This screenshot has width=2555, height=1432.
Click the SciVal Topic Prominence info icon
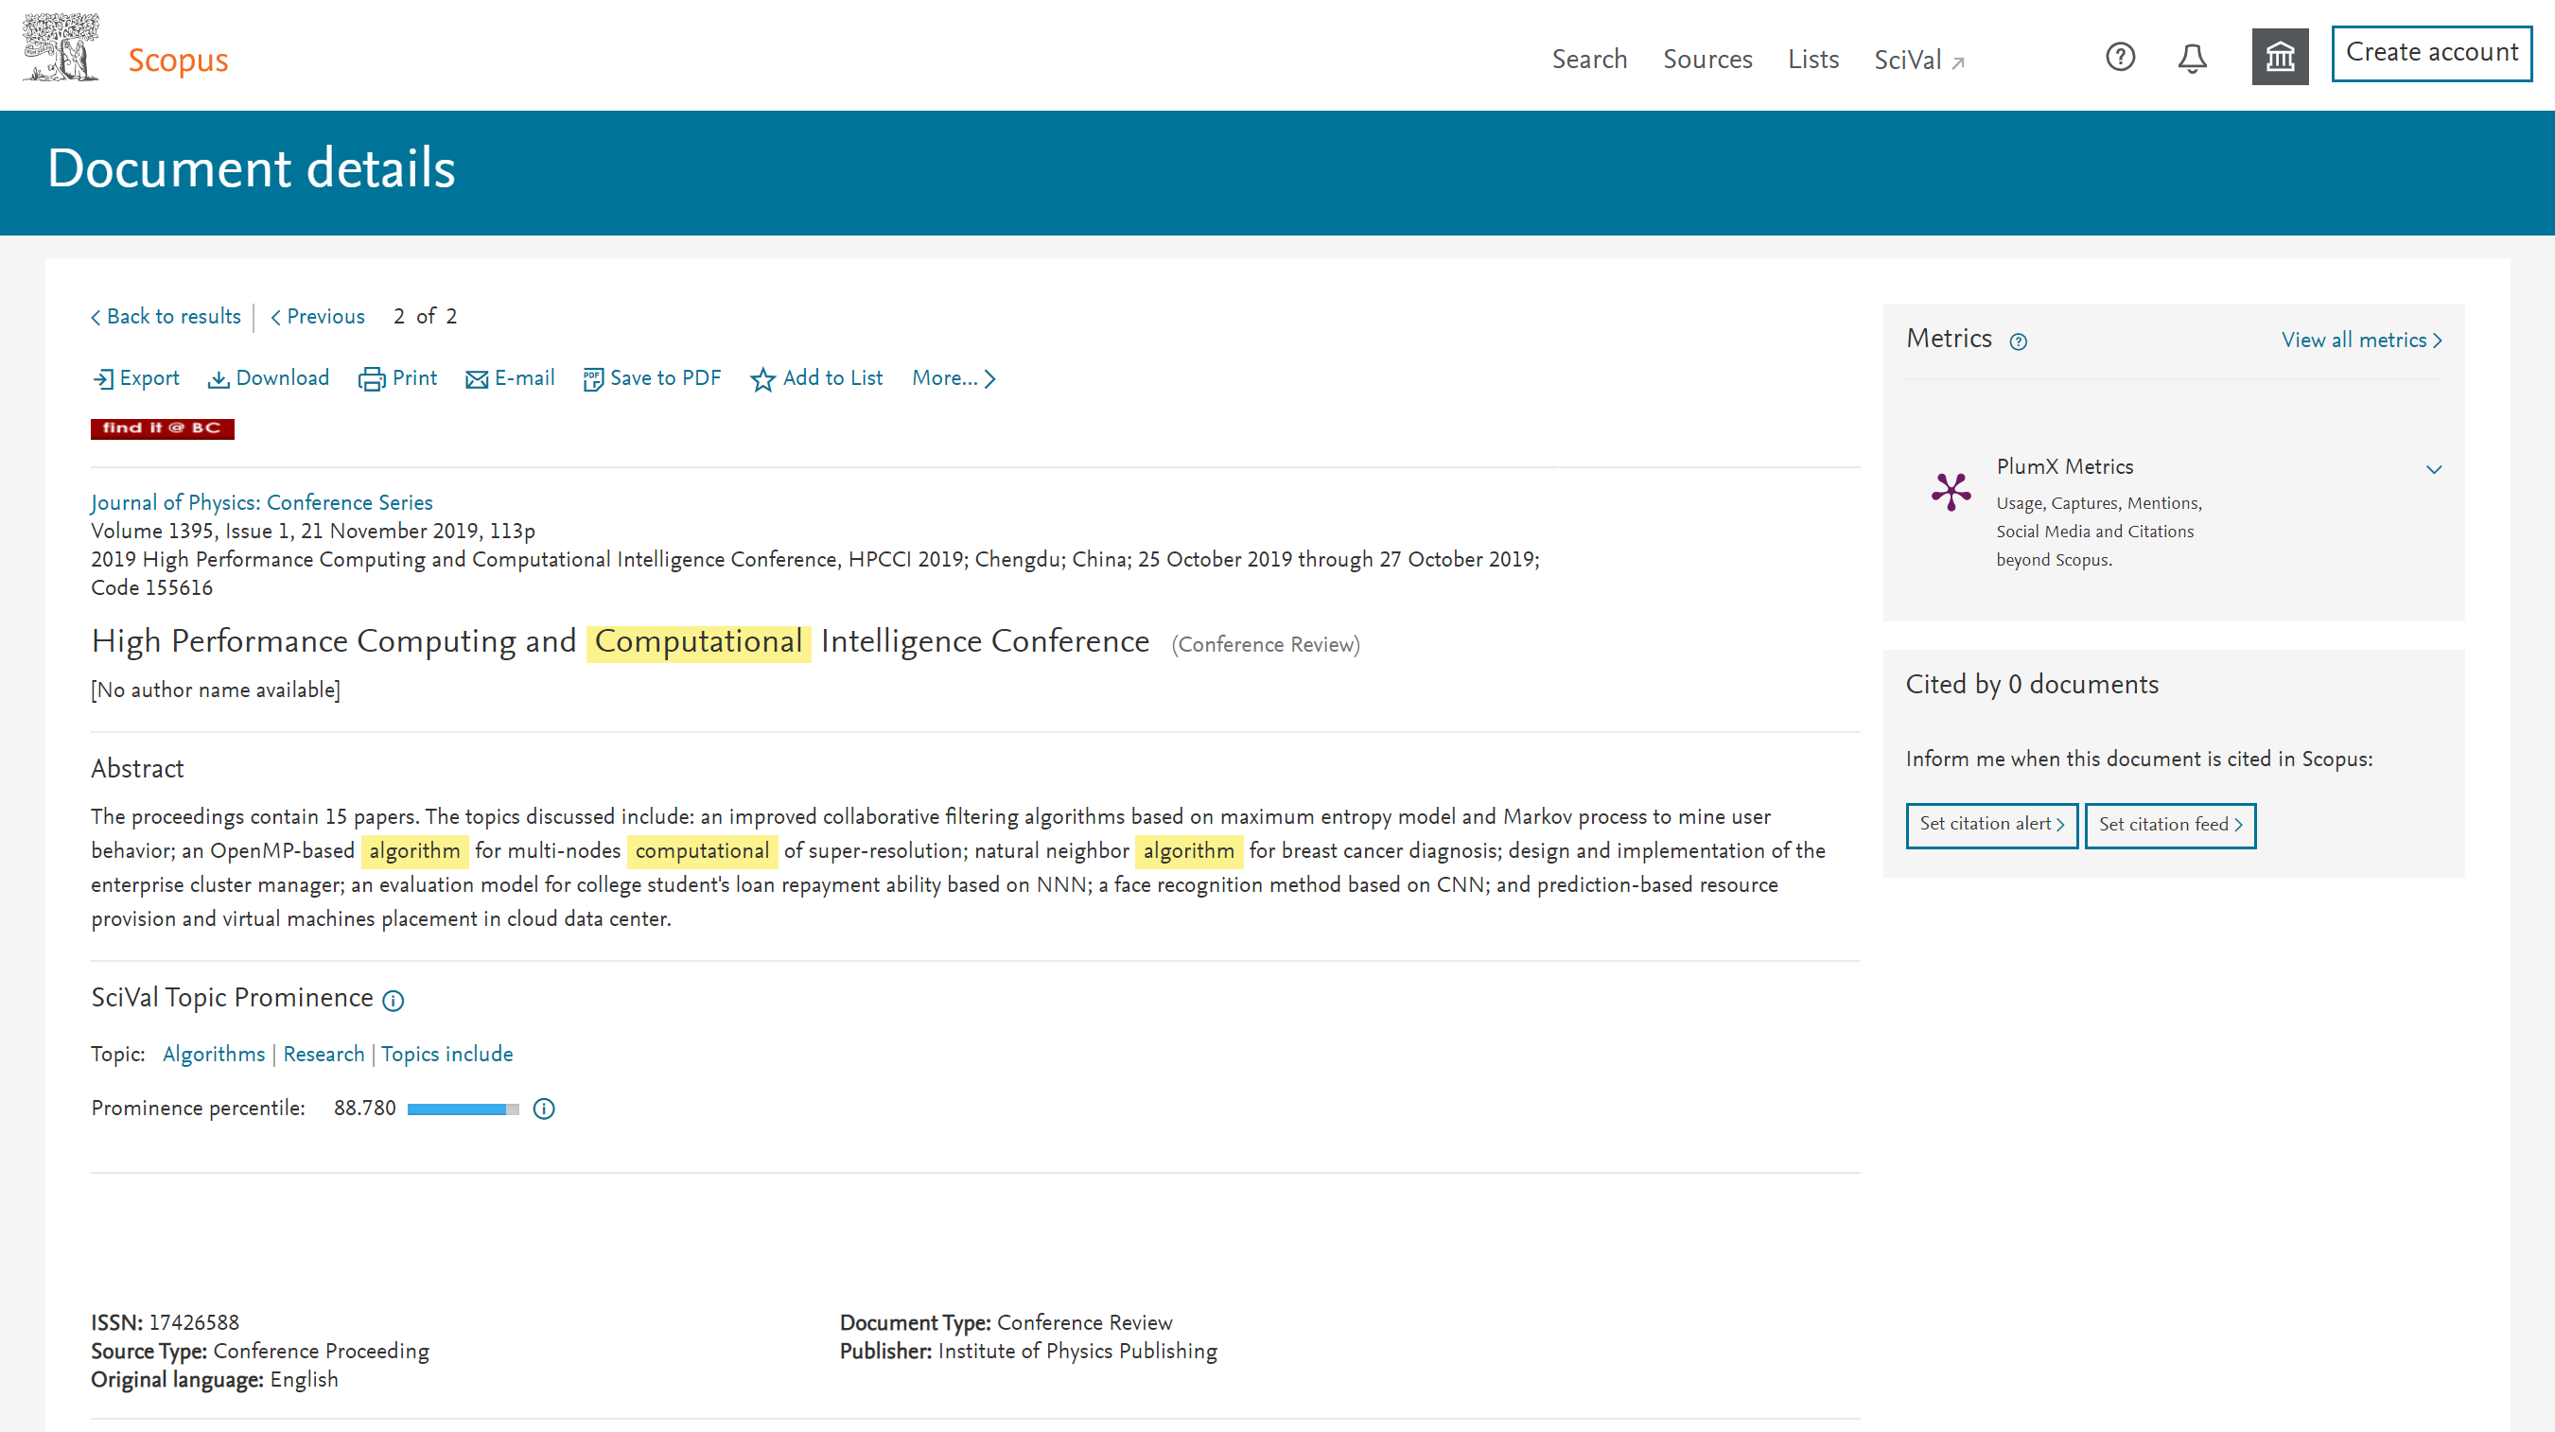point(393,1001)
